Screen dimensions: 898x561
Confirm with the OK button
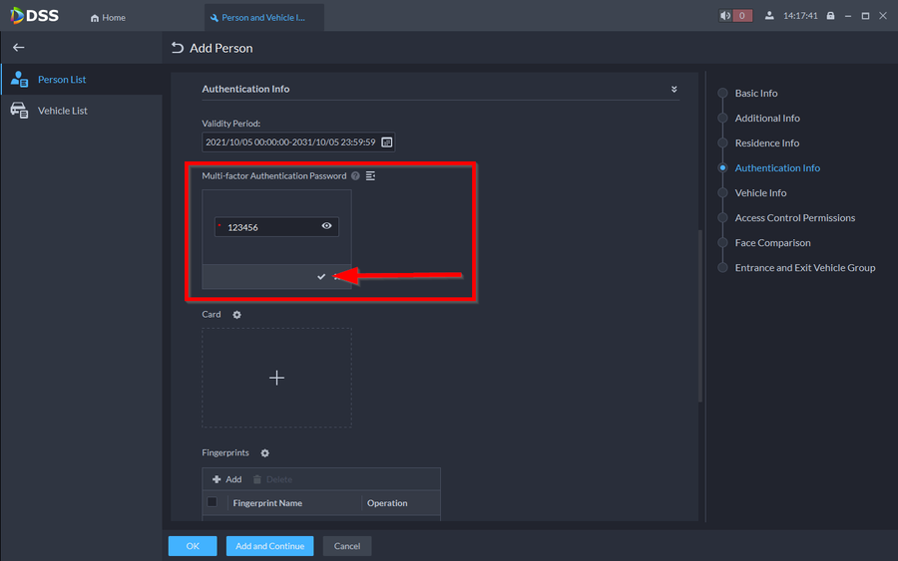coord(193,546)
